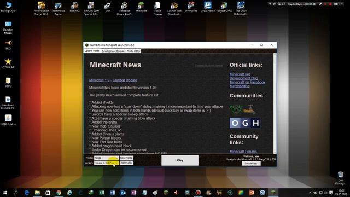
Task: Expand the Bandicam bar dropdown arrow
Action: pyautogui.click(x=270, y=4)
